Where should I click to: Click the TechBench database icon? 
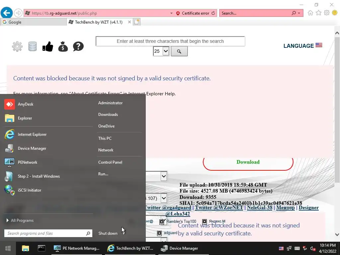click(x=33, y=46)
